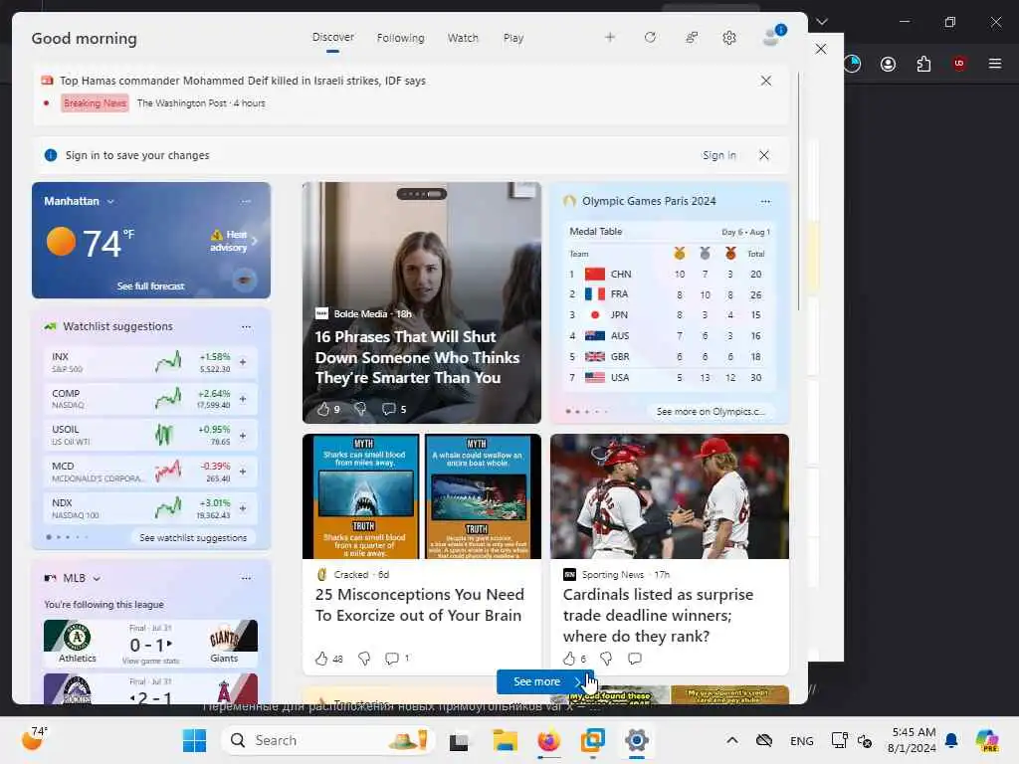Dismiss the Hamas breaking news banner
The height and width of the screenshot is (764, 1019).
click(x=766, y=81)
